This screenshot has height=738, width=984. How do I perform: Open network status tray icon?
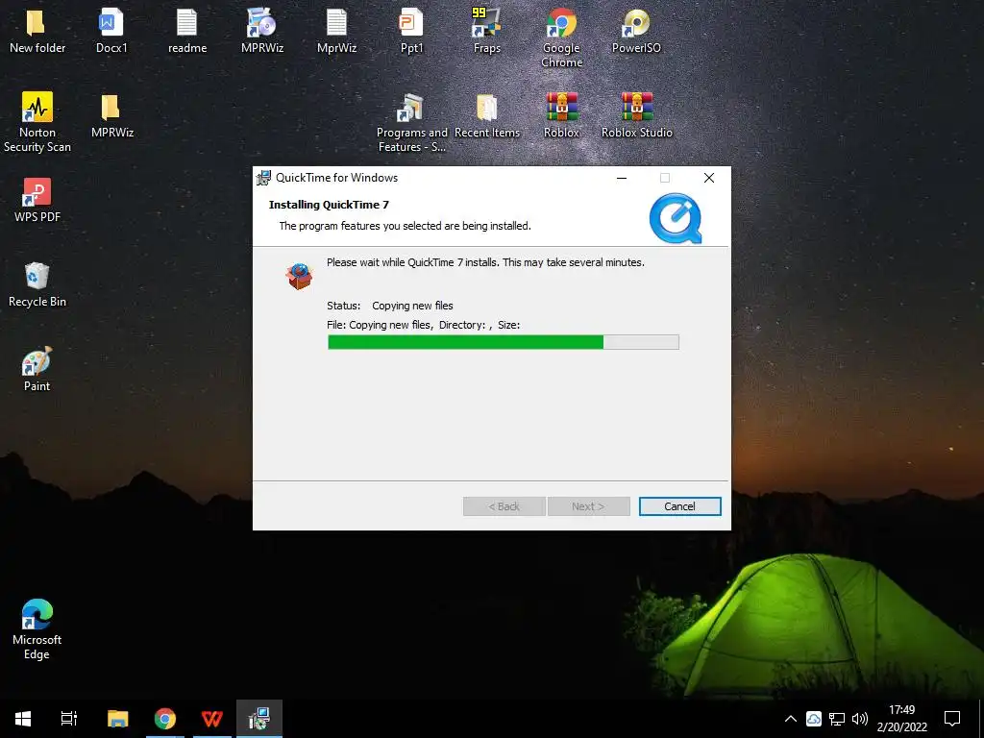pyautogui.click(x=837, y=719)
